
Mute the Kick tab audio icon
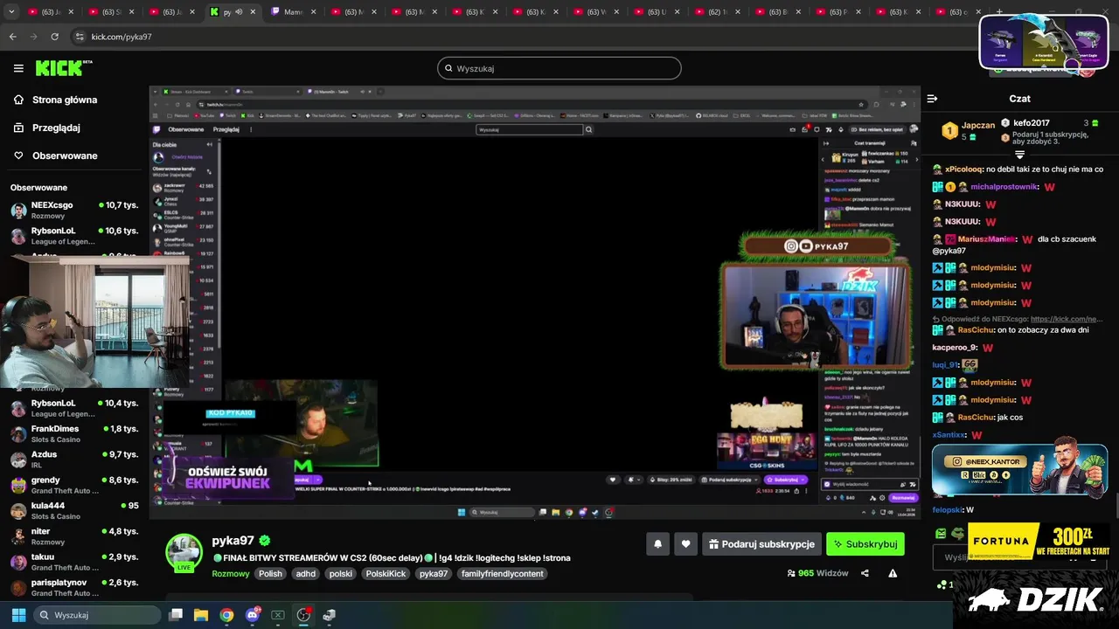point(239,12)
